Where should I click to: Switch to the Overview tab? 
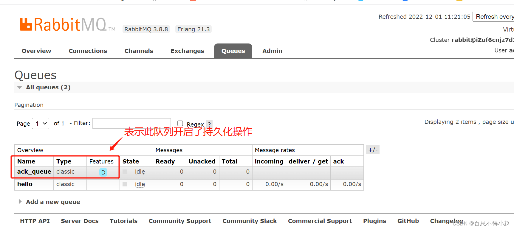point(36,51)
